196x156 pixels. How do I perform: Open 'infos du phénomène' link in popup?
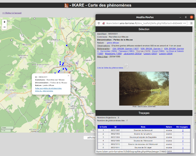pos(44,91)
